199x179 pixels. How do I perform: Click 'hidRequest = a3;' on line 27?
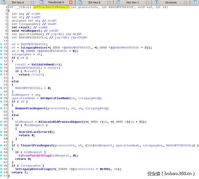26,95
